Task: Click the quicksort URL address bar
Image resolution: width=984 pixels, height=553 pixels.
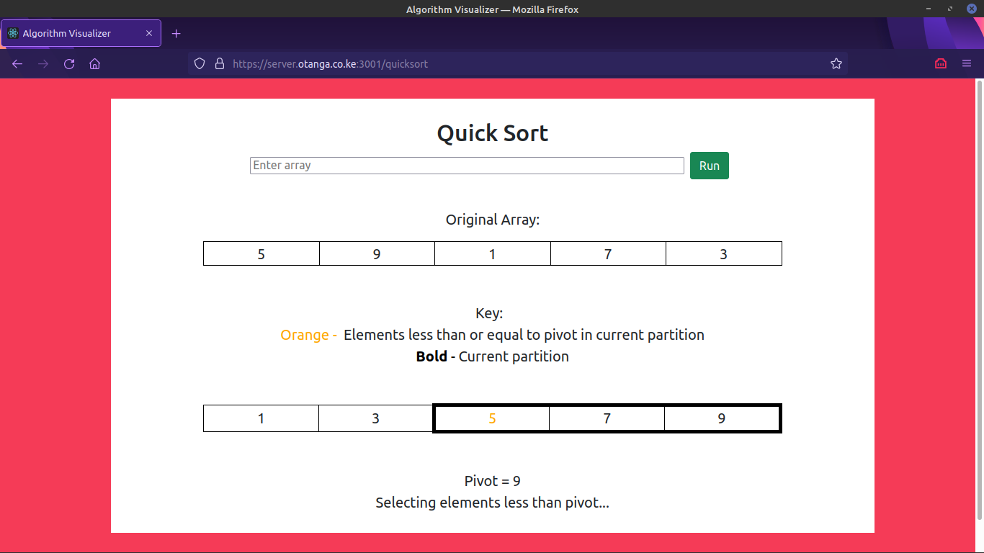Action: click(x=504, y=64)
